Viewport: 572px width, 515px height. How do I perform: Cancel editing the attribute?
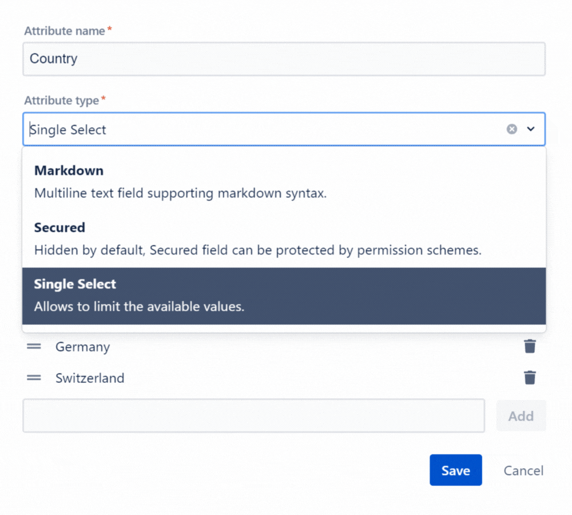(523, 470)
